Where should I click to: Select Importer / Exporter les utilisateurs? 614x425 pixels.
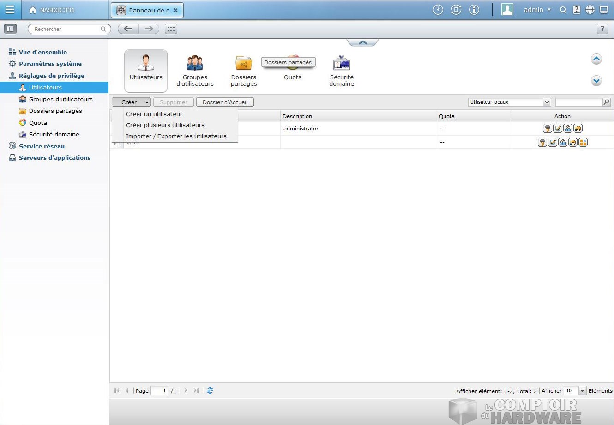point(176,136)
